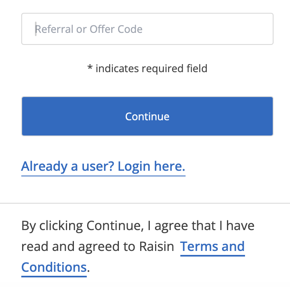
Task: Open the Raisin Terms and Conditions link
Action: (x=212, y=246)
